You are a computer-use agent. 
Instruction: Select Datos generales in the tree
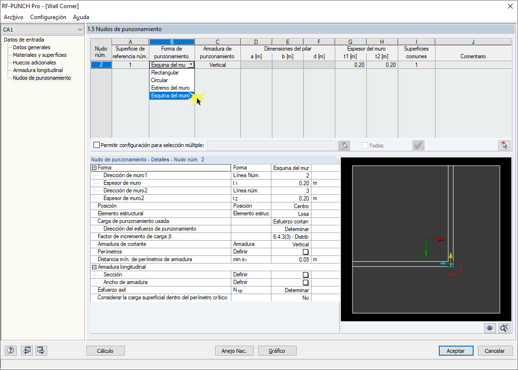[x=31, y=47]
